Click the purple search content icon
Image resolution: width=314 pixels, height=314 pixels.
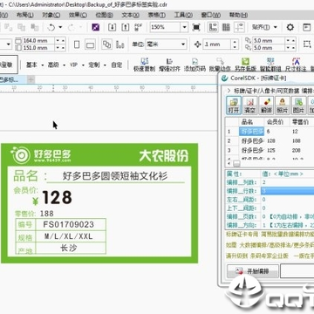[96, 28]
